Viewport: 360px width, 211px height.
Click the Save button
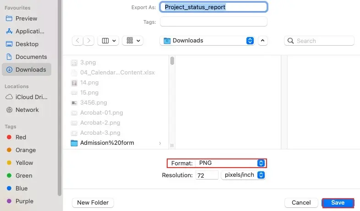coord(338,203)
